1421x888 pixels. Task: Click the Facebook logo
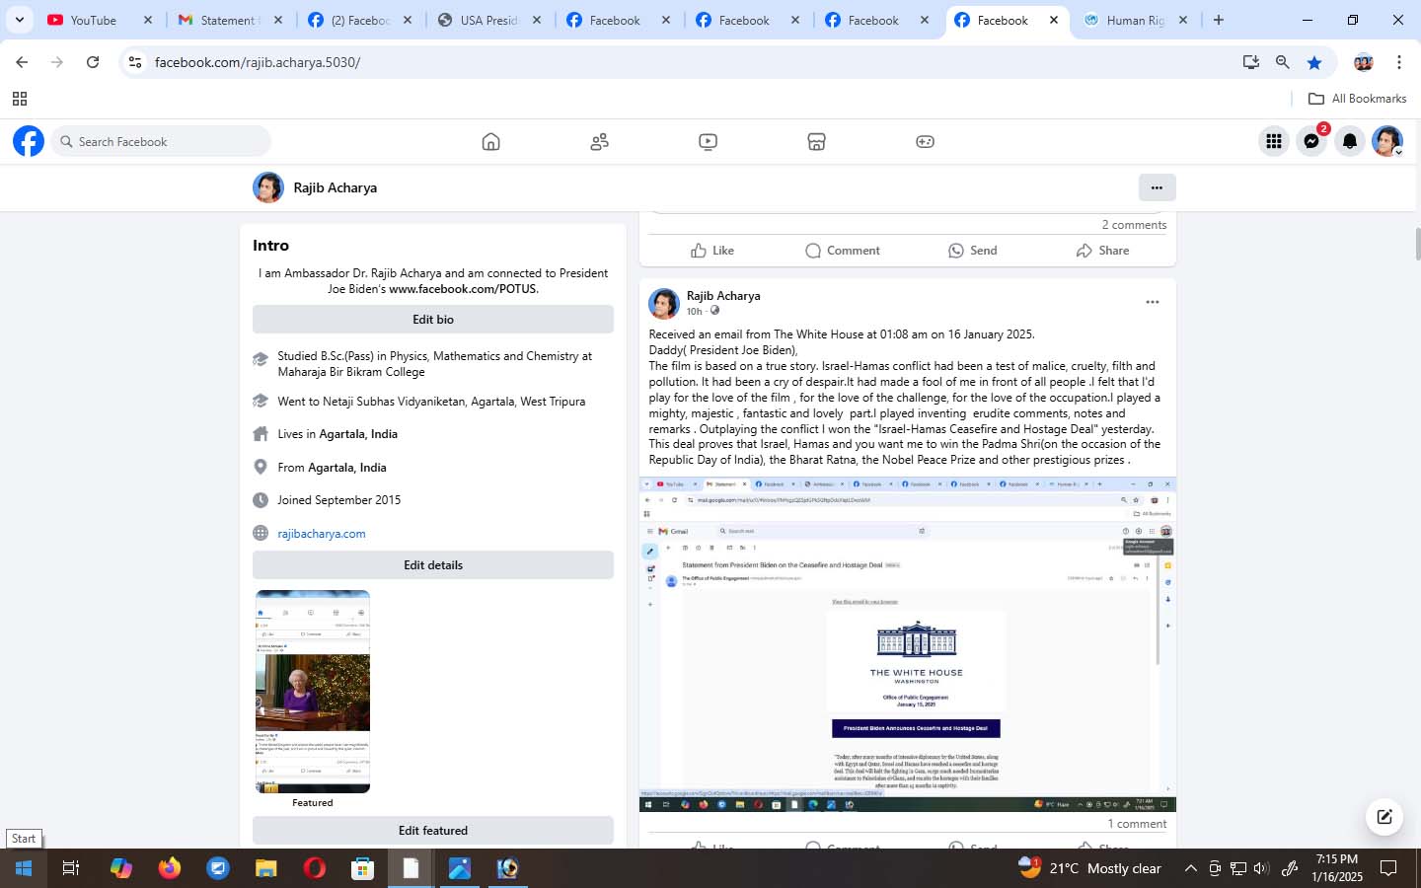[29, 141]
